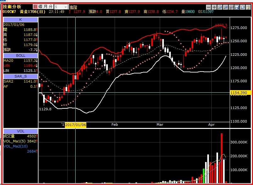
Task: Click the Feb label on time axis
Action: click(x=115, y=124)
